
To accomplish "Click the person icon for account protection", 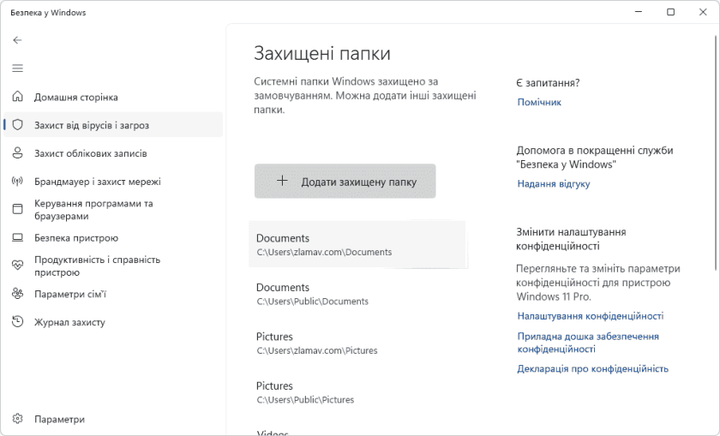I will [x=17, y=153].
